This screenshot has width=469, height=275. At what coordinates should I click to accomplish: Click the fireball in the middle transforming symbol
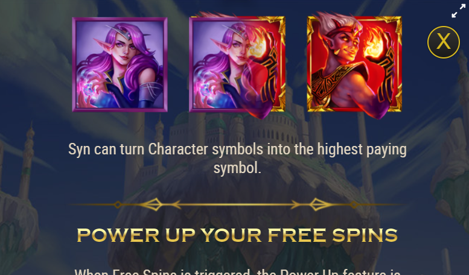tap(257, 44)
